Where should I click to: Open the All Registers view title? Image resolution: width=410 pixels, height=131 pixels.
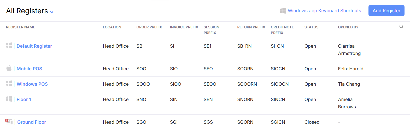(x=27, y=11)
